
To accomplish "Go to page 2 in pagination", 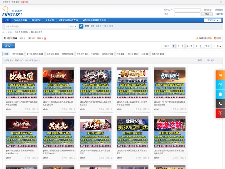I will (x=178, y=46).
